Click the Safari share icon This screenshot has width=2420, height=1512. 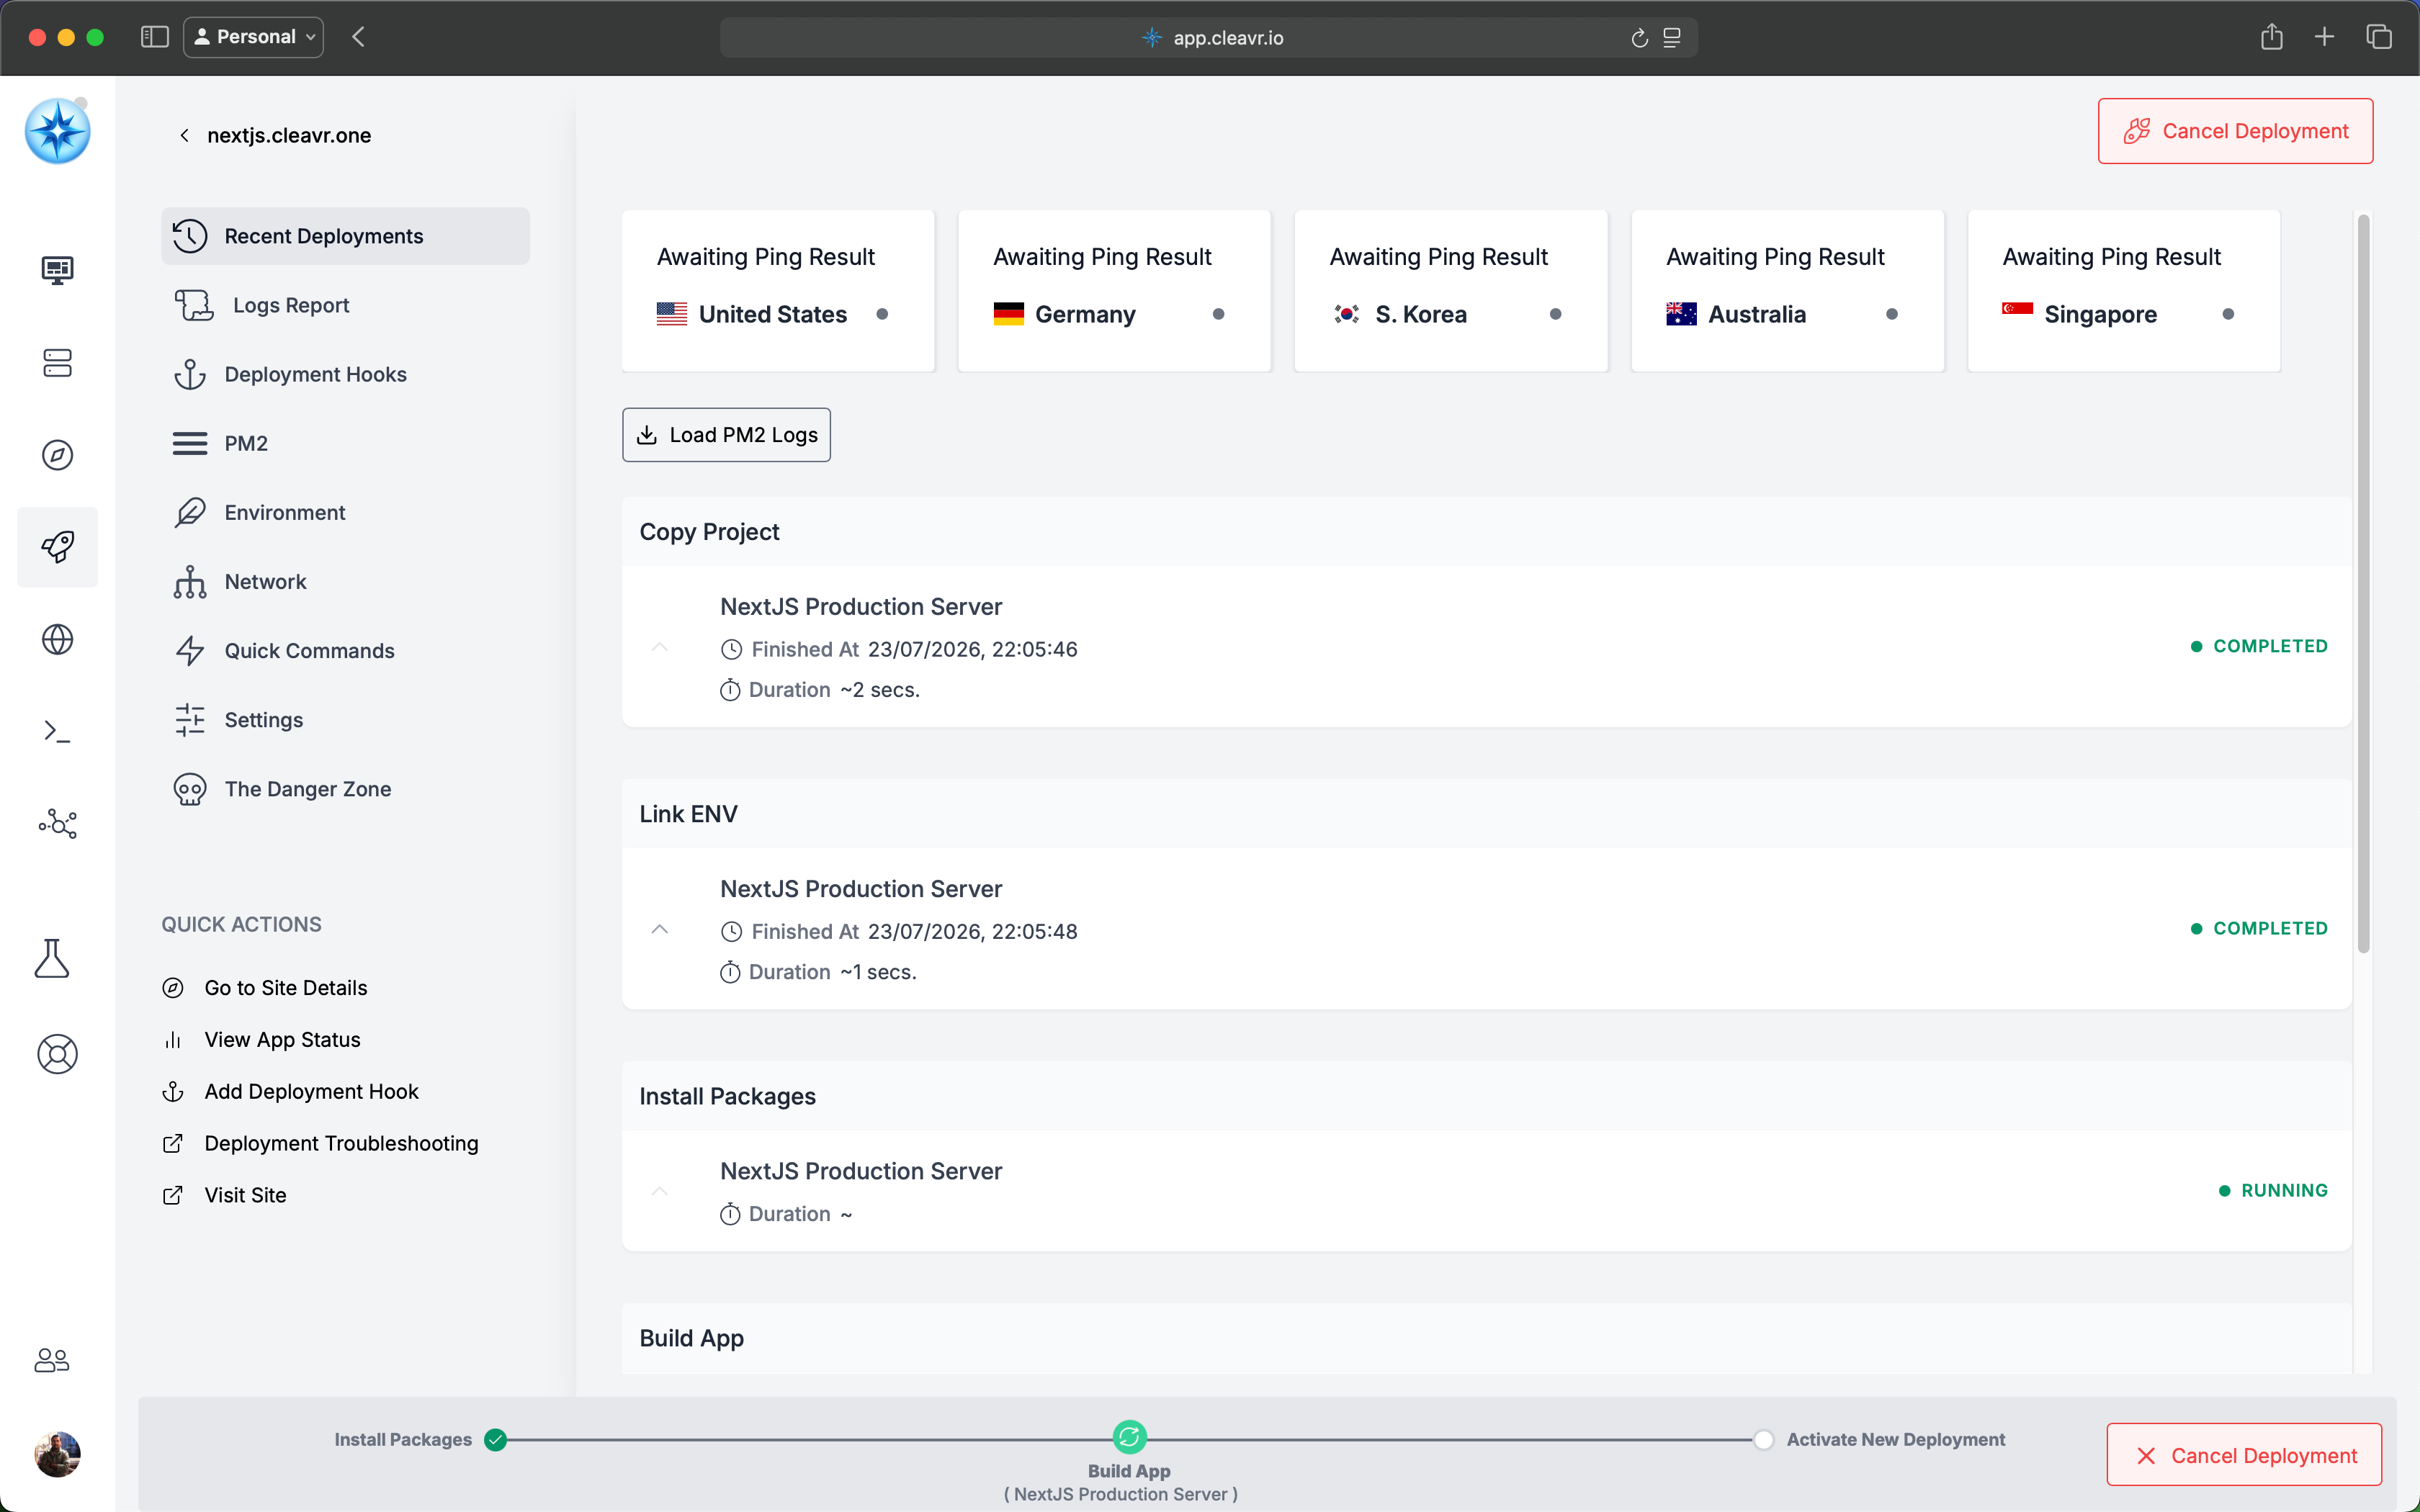tap(2271, 37)
